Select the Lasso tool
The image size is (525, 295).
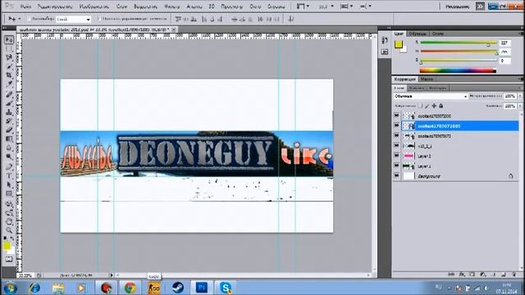[x=9, y=57]
